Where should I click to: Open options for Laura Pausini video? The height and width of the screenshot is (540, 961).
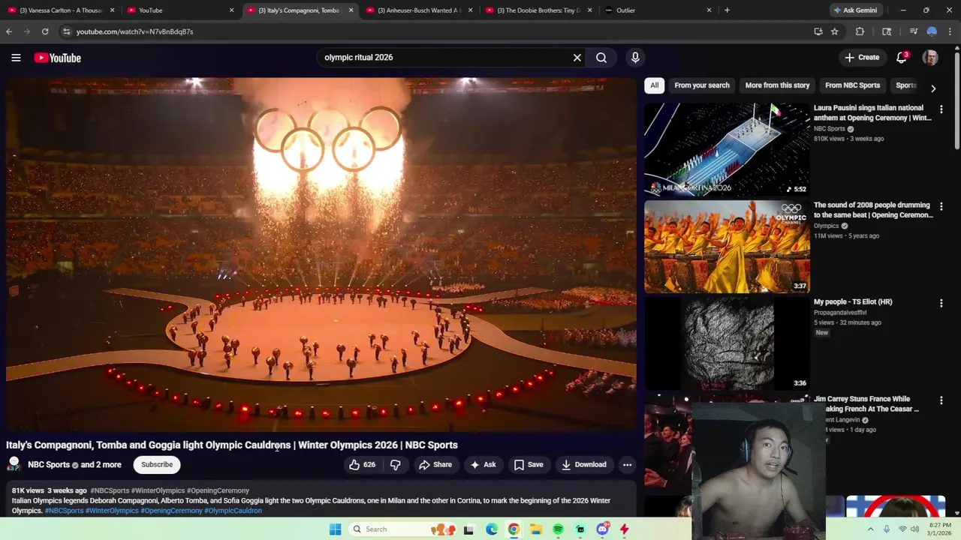941,109
